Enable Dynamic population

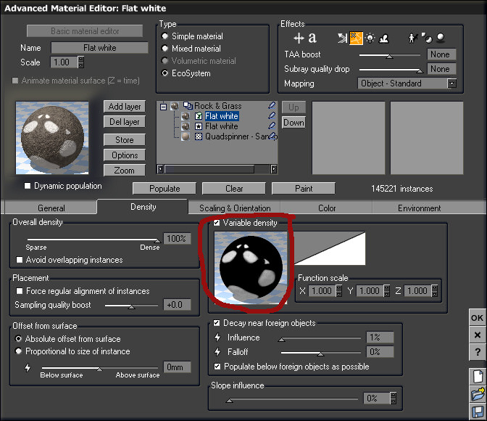(28, 186)
